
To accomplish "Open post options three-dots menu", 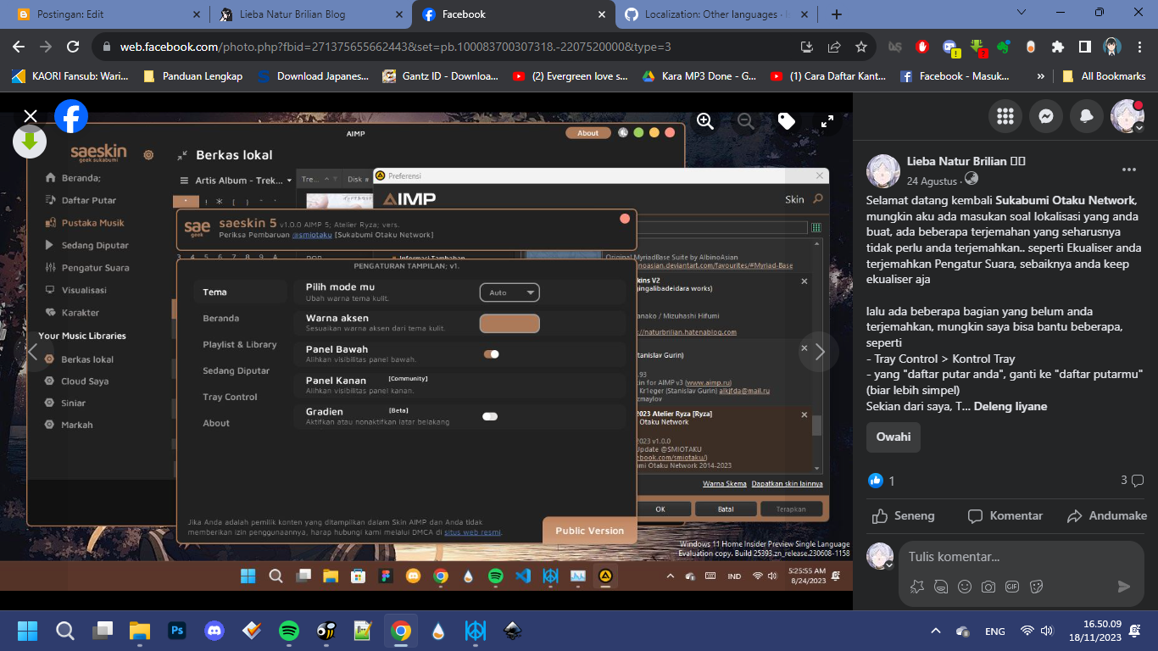I will point(1128,170).
